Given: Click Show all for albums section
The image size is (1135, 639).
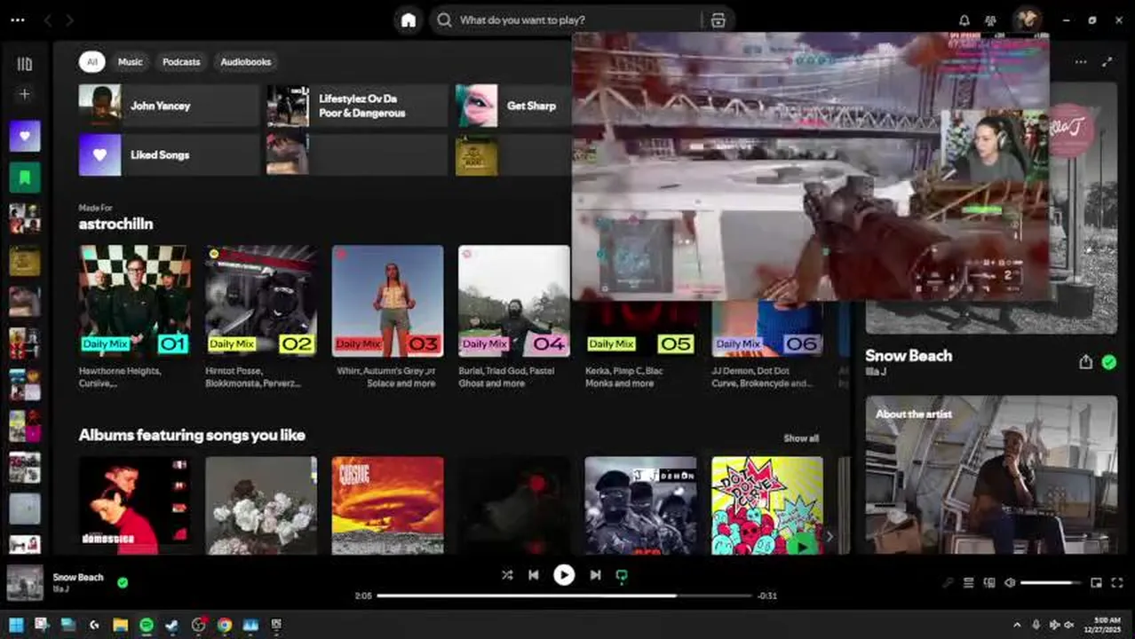Looking at the screenshot, I should tap(801, 438).
